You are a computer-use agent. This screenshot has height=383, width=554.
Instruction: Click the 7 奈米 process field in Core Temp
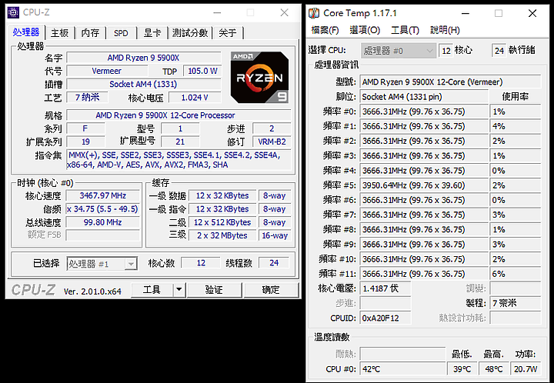(x=515, y=303)
